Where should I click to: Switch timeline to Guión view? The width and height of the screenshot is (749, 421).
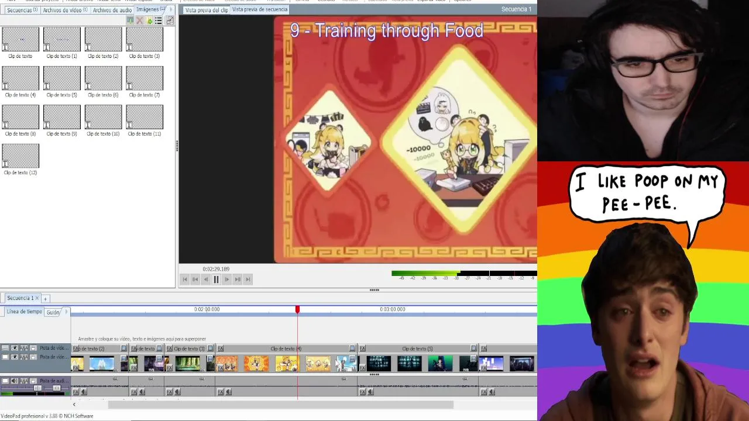point(53,312)
